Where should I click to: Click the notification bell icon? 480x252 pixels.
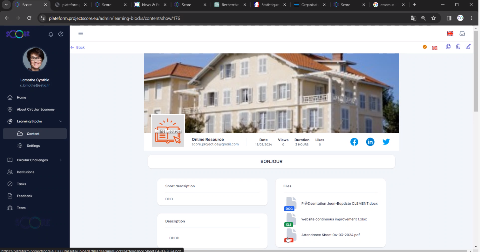51,34
